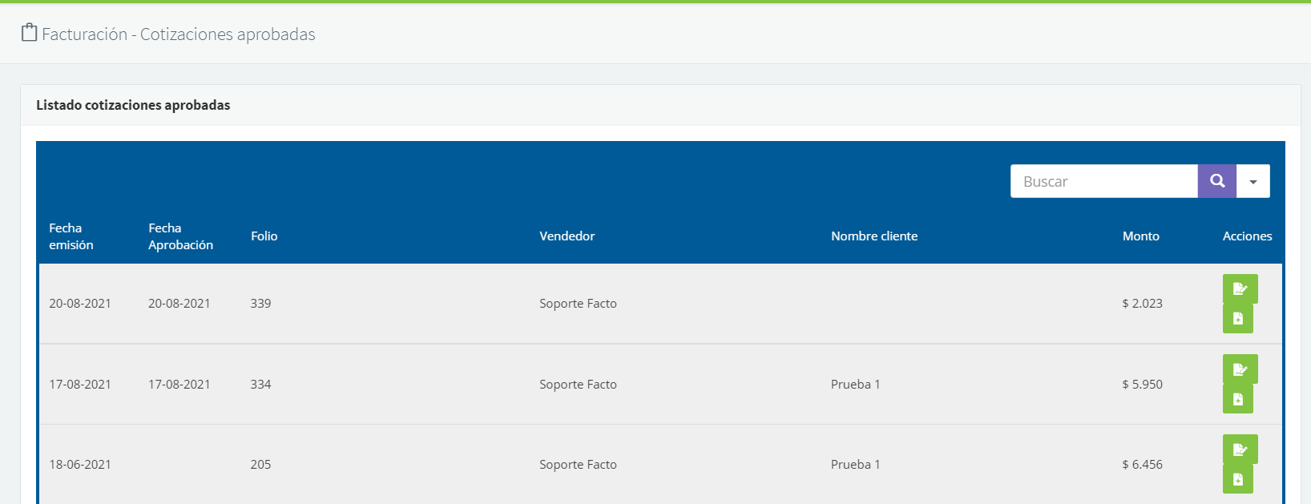Click the magnifying glass search button
Screen dimensions: 1311x504
pos(1216,181)
